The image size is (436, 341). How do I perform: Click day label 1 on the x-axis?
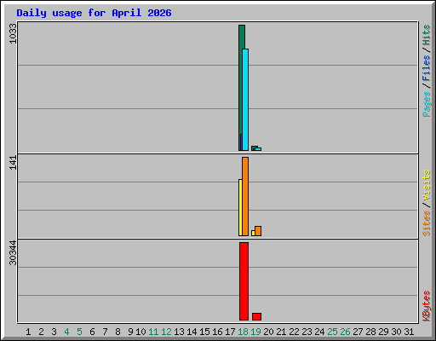28,332
